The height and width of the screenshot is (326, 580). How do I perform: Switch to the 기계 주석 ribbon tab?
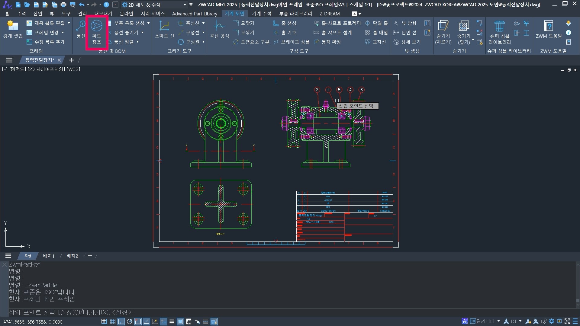[x=261, y=14]
